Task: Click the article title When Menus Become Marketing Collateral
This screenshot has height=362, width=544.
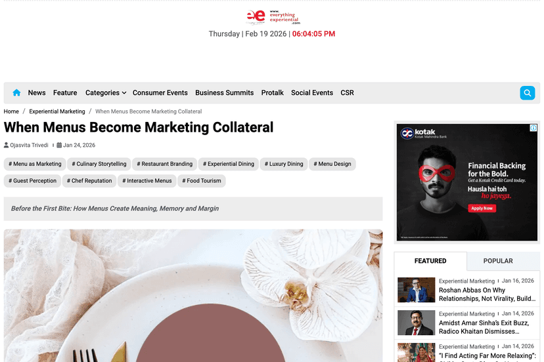Action: coord(139,127)
